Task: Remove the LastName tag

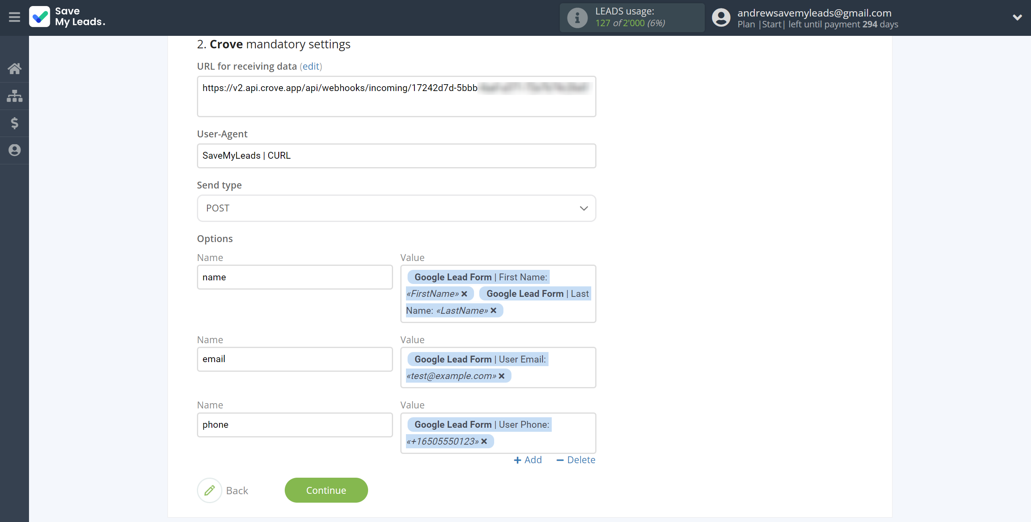Action: 493,311
